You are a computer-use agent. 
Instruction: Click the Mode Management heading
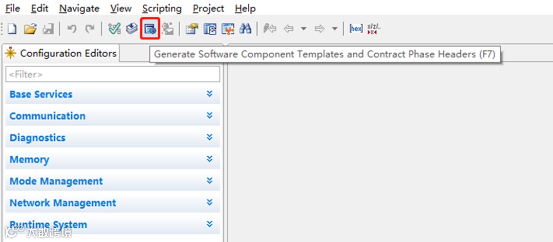tap(56, 182)
